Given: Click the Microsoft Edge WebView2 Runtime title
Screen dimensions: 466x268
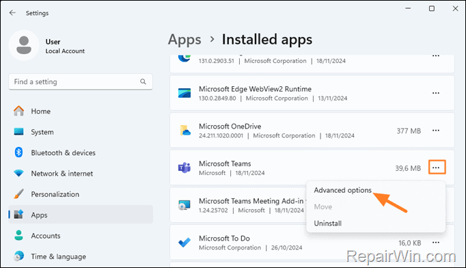Looking at the screenshot, I should pos(255,89).
